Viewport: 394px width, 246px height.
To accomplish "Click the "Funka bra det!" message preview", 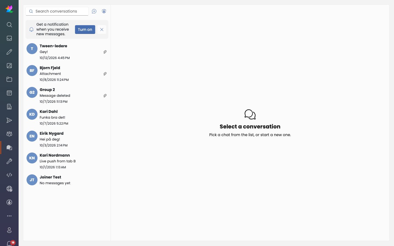I will [x=53, y=117].
